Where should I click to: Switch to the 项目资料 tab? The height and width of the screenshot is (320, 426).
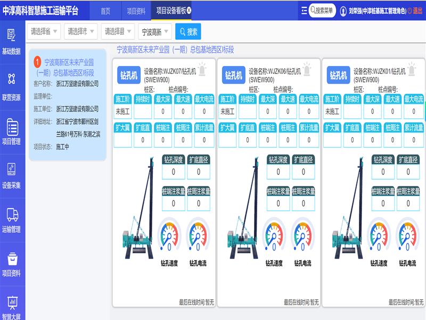tap(136, 11)
